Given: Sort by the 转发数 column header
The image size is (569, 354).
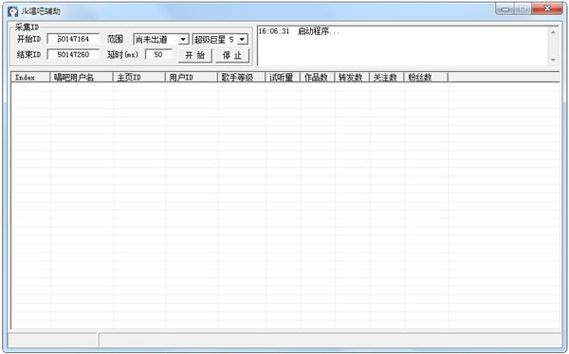Looking at the screenshot, I should click(353, 78).
